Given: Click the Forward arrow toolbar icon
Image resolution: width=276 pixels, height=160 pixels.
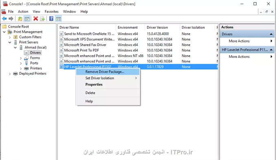Looking at the screenshot, I should pyautogui.click(x=11, y=19).
